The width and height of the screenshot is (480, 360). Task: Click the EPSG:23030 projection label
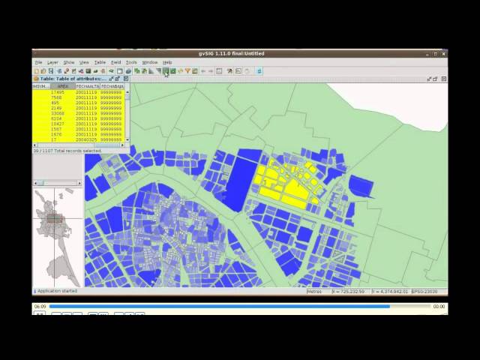[424, 292]
